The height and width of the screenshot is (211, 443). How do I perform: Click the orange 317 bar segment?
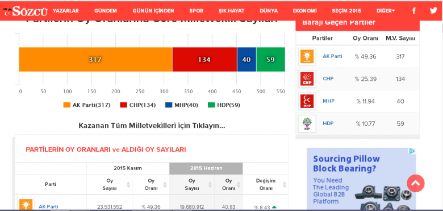coord(95,59)
